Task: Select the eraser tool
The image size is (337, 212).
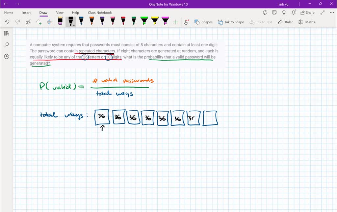Action: coord(60,22)
